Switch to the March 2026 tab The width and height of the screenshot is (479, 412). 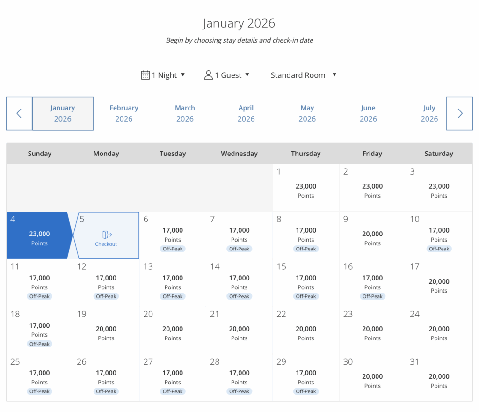pyautogui.click(x=185, y=113)
